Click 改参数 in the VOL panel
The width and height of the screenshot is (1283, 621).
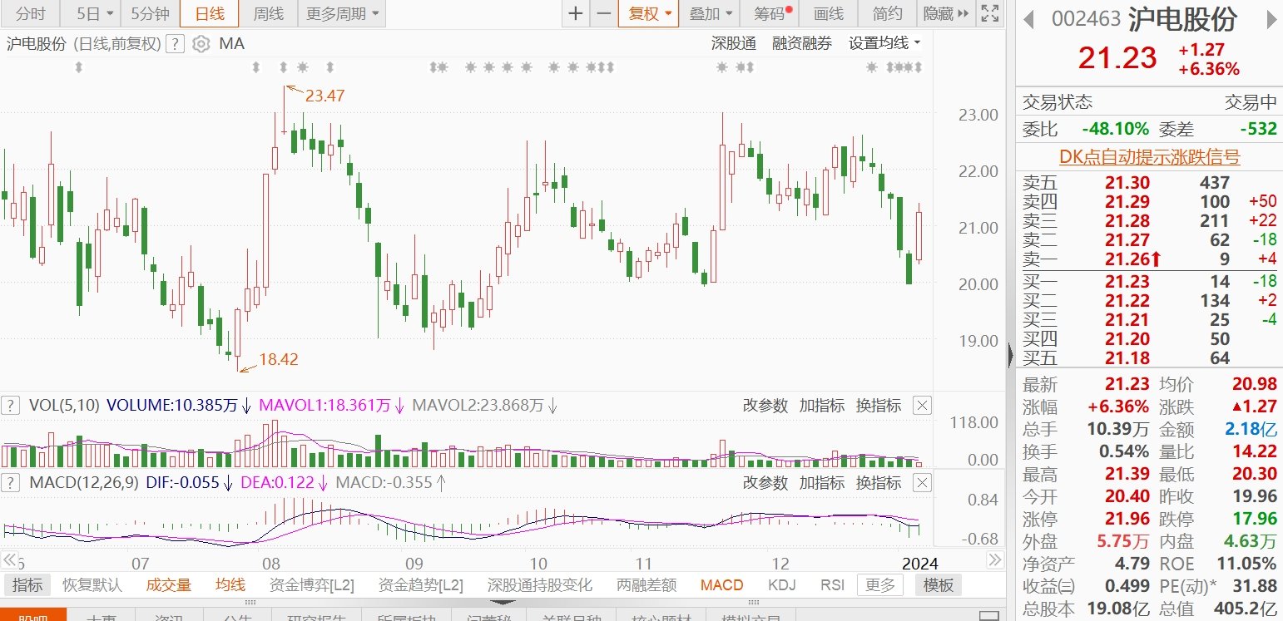pyautogui.click(x=765, y=406)
